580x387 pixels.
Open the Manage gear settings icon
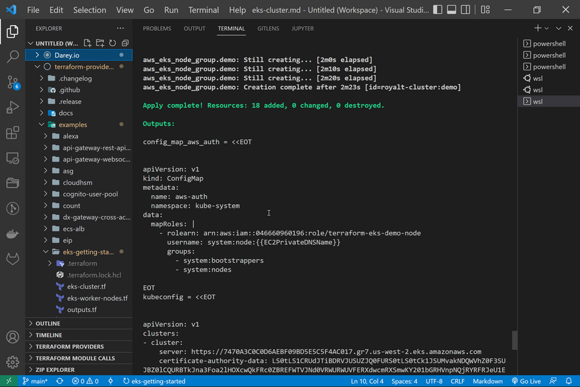(x=13, y=362)
